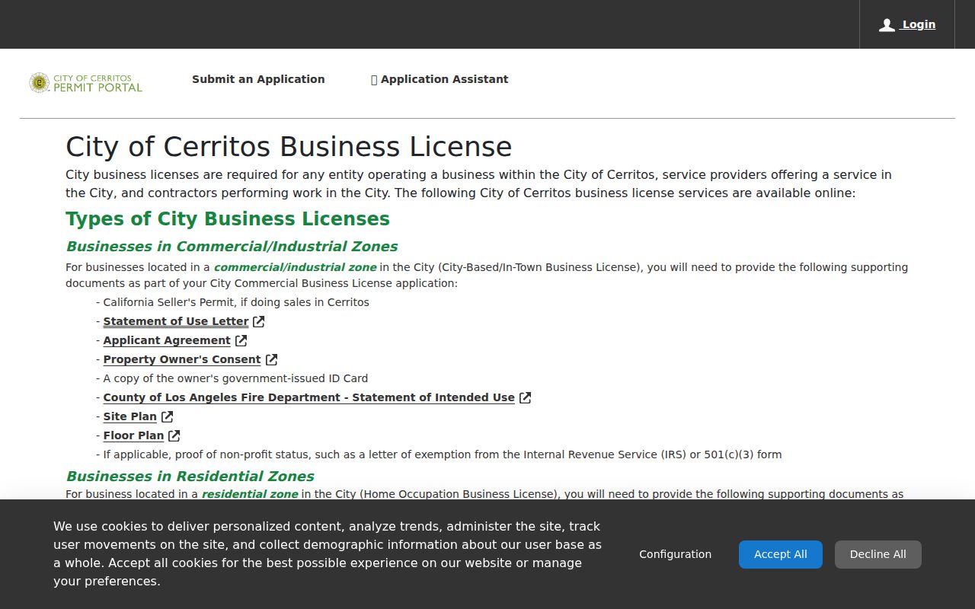The height and width of the screenshot is (609, 975).
Task: Accept all cookies
Action: click(781, 554)
